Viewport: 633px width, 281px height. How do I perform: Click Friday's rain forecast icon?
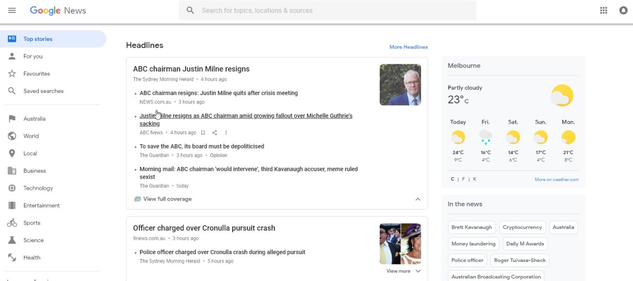tap(485, 137)
